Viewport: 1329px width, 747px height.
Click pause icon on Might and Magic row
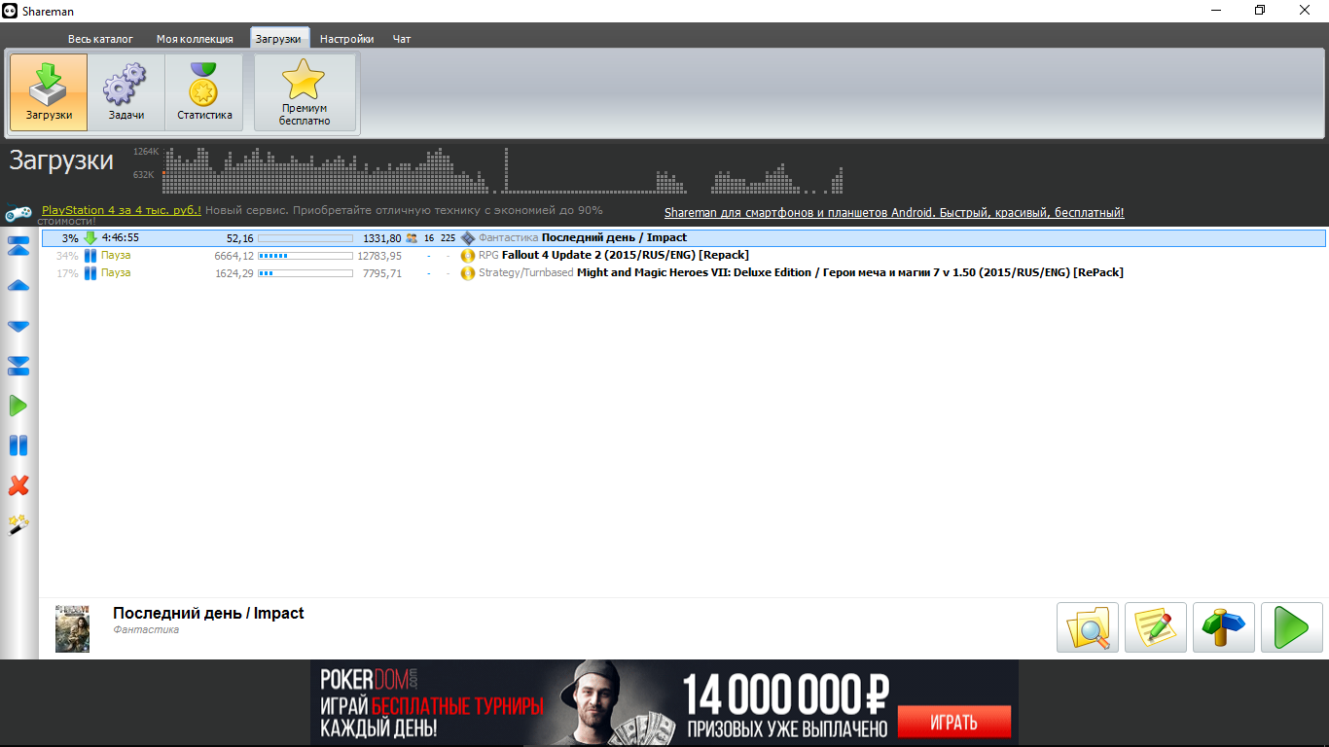click(90, 273)
